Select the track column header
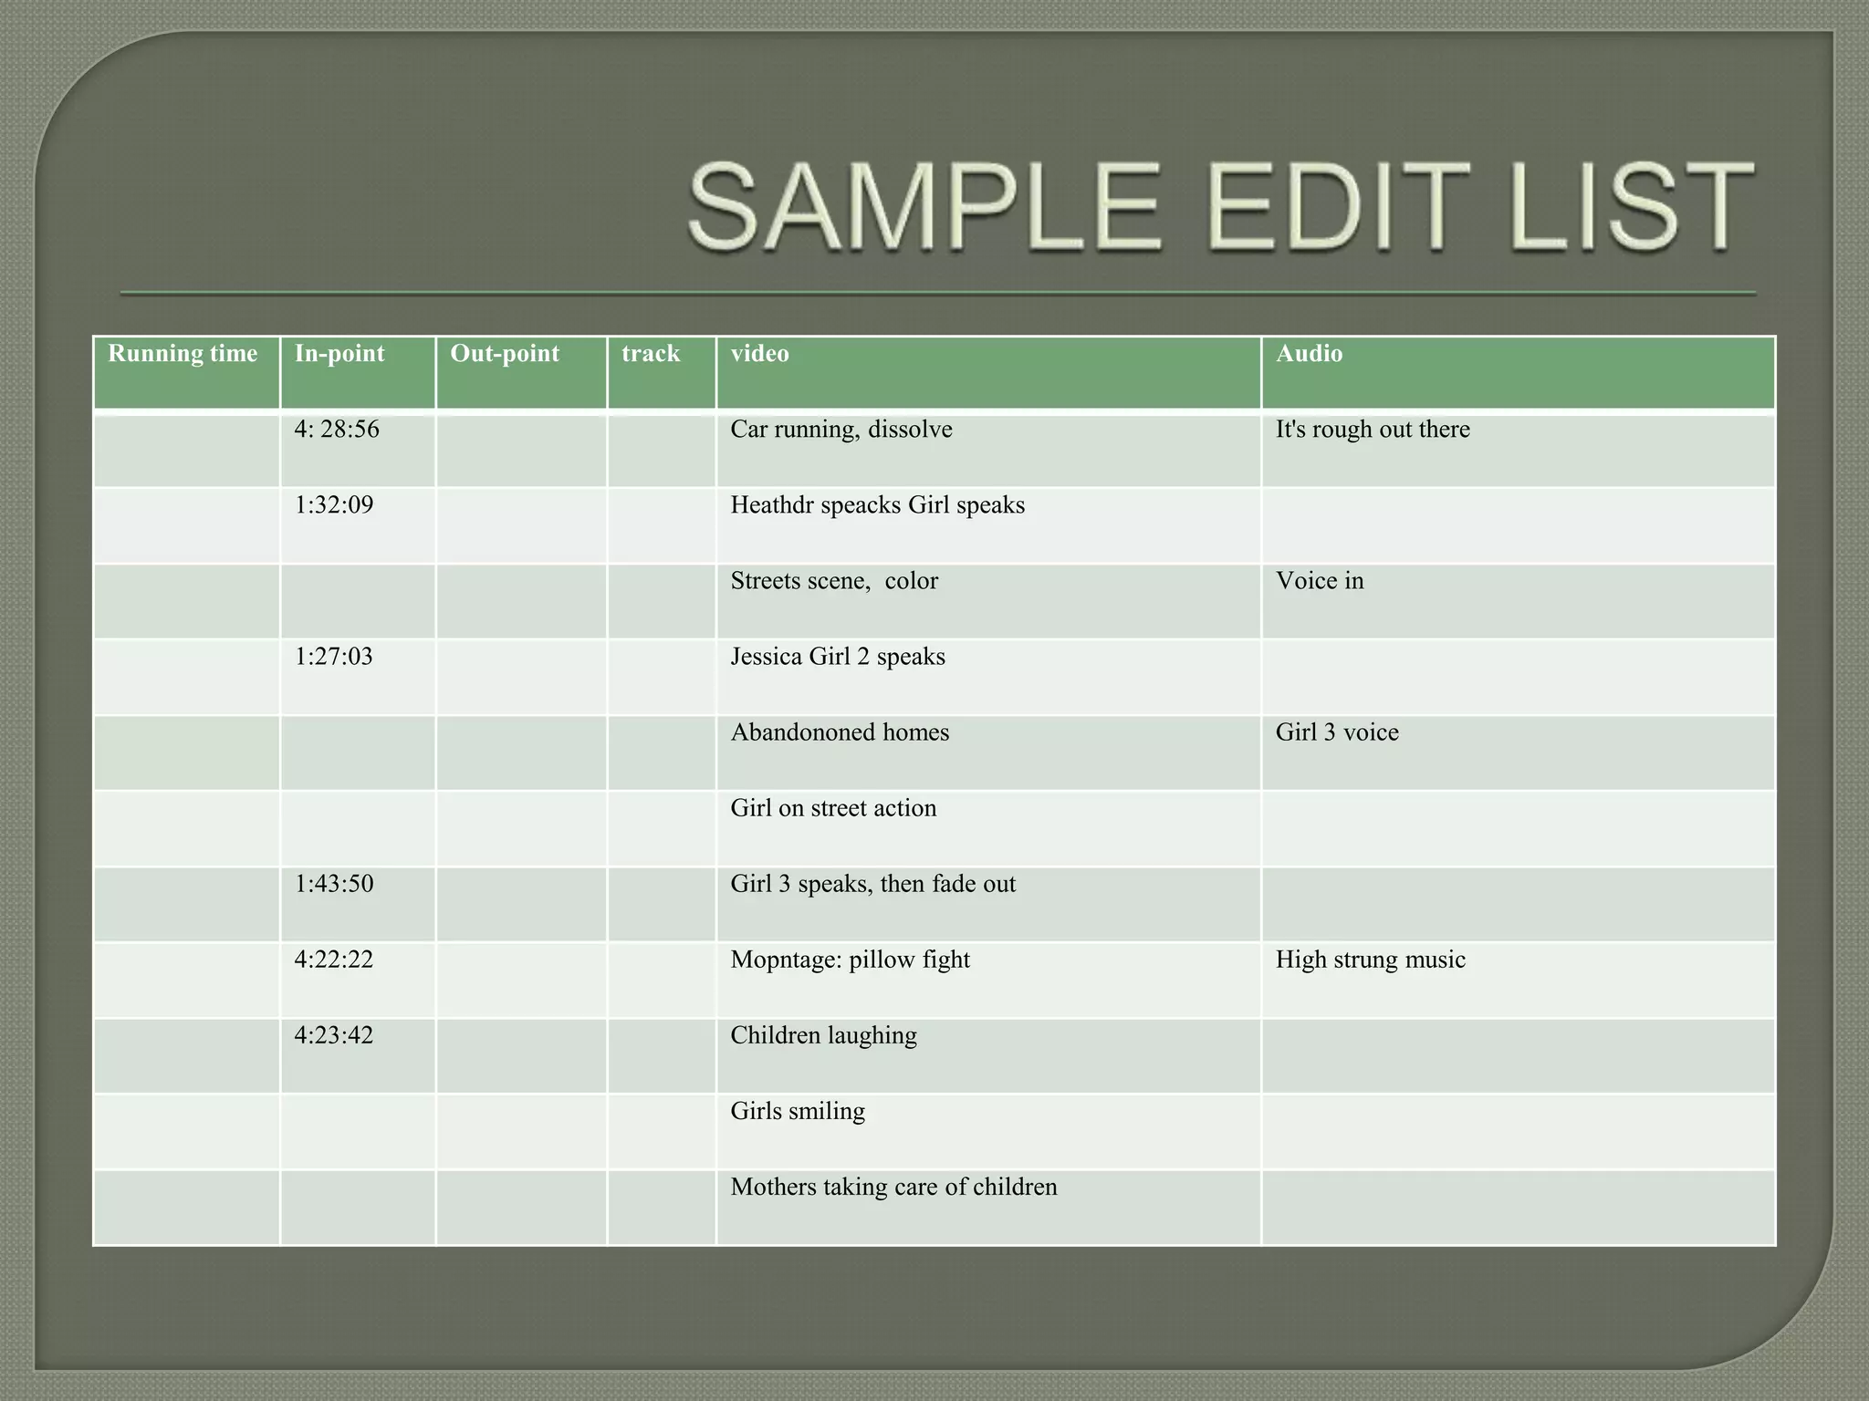This screenshot has height=1401, width=1869. tap(662, 373)
